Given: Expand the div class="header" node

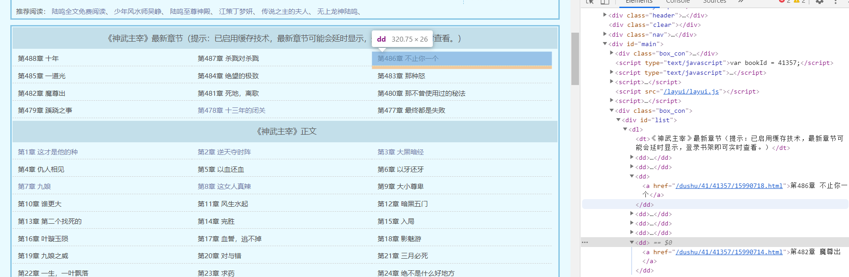Looking at the screenshot, I should pos(605,15).
